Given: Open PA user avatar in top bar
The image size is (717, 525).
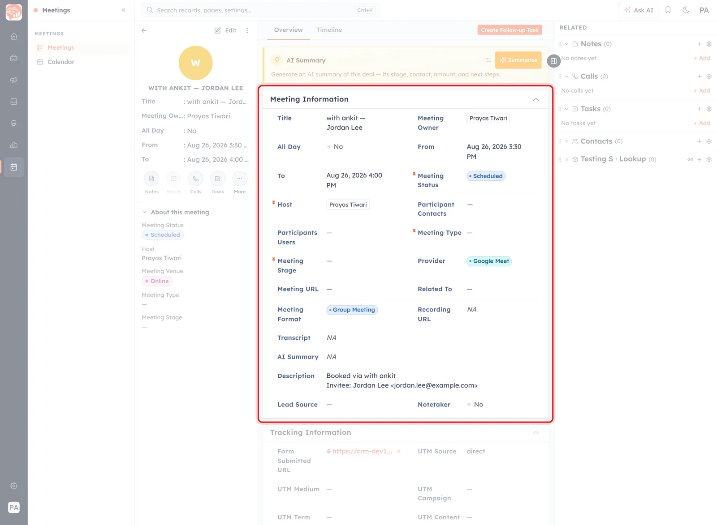Looking at the screenshot, I should tap(704, 10).
